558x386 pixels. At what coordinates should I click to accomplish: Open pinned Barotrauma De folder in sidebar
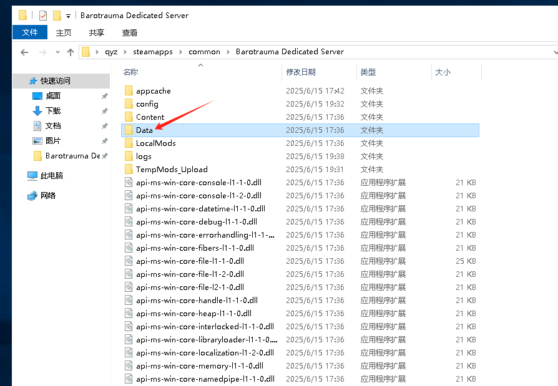73,156
